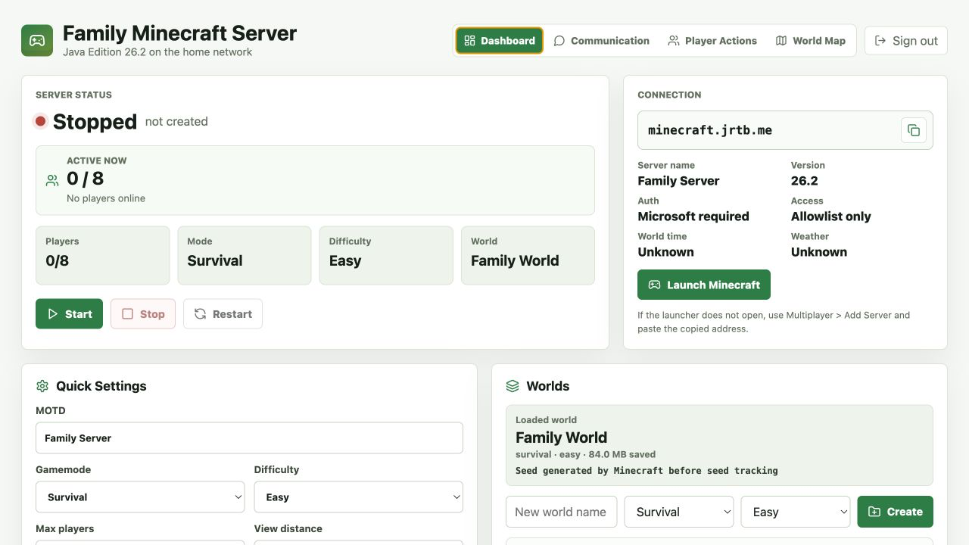
Task: Click the Worlds layers icon
Action: [x=513, y=386]
